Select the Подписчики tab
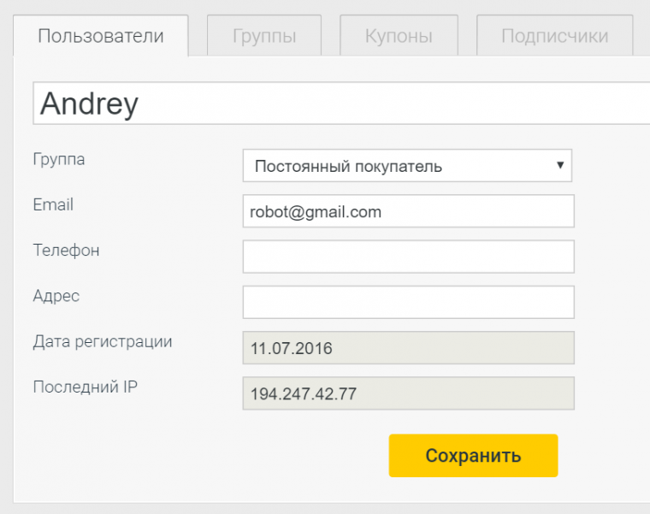The width and height of the screenshot is (650, 514). [554, 36]
